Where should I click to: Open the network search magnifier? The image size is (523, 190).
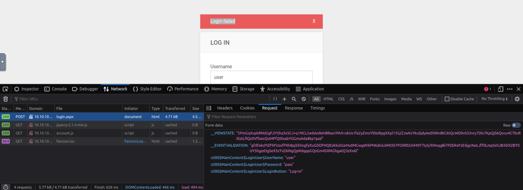[x=294, y=99]
